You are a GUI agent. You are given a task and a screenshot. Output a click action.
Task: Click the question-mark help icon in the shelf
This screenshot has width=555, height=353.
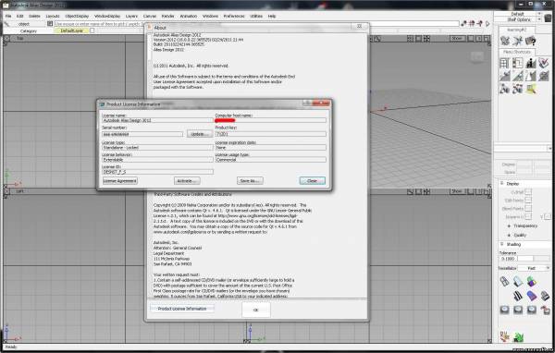point(531,41)
